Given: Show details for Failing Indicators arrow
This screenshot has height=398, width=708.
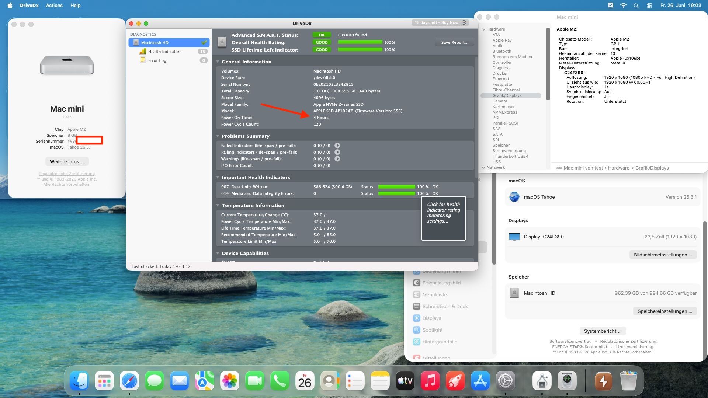Looking at the screenshot, I should tap(337, 152).
